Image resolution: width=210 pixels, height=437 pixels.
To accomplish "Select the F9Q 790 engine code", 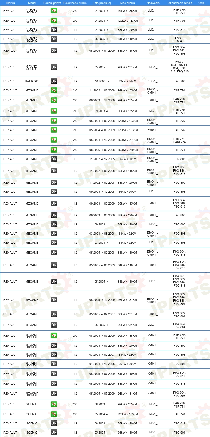I will (x=179, y=81).
